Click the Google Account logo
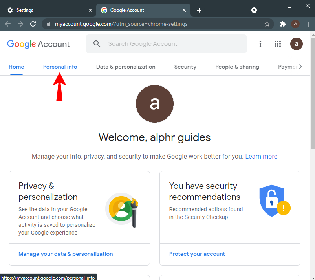The image size is (315, 280). (x=38, y=44)
